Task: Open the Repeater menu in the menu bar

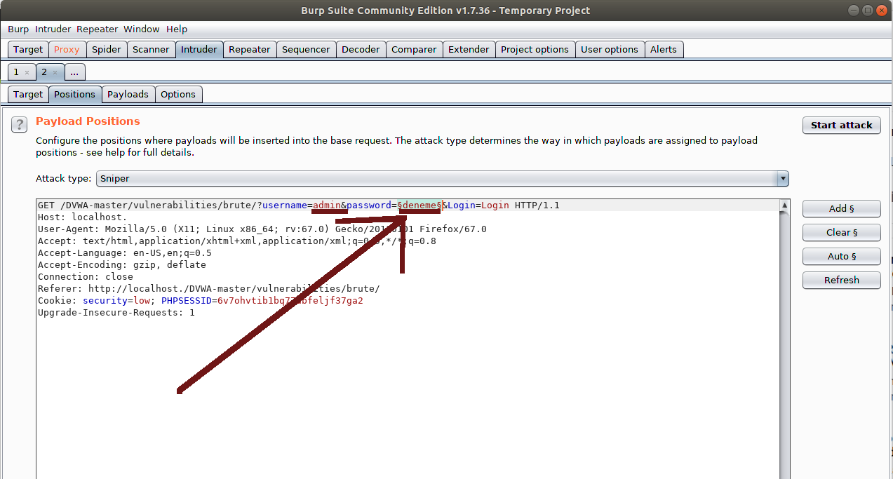Action: tap(98, 29)
